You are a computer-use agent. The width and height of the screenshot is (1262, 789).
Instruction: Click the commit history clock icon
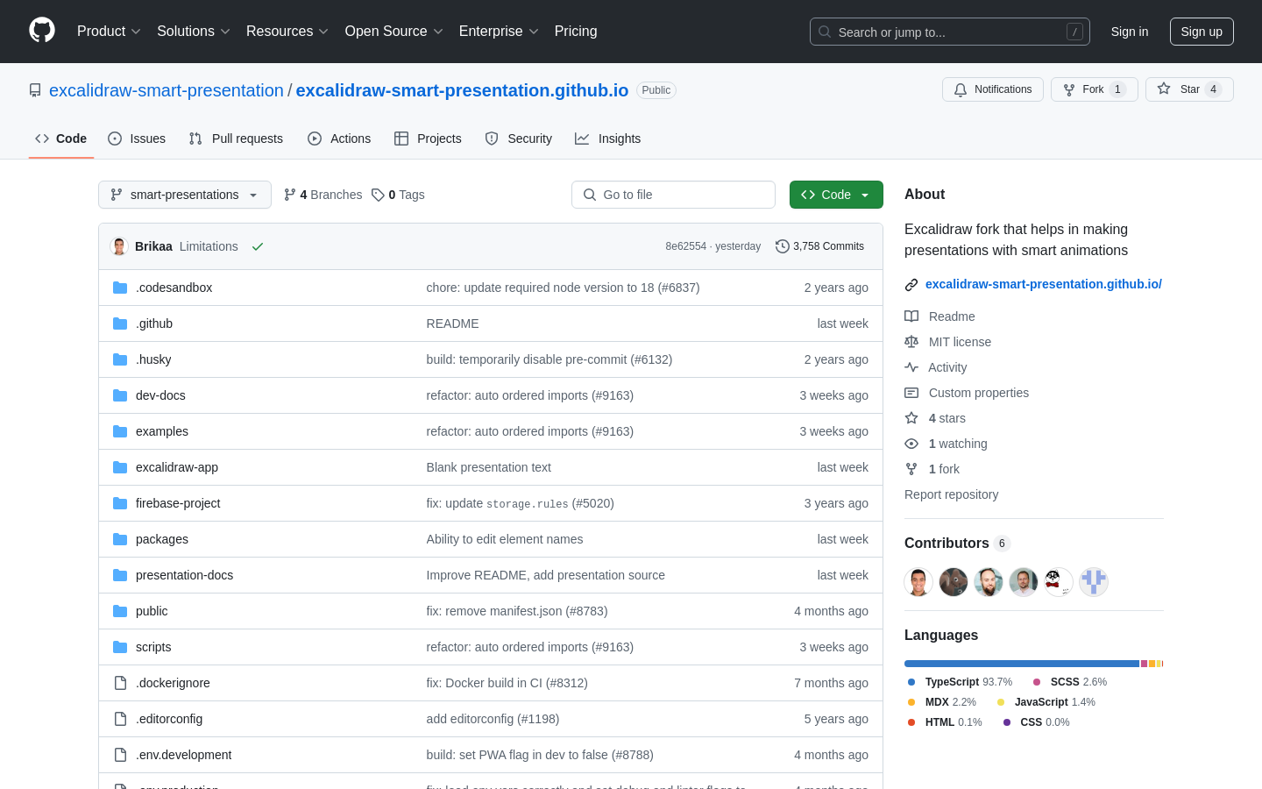pos(783,246)
